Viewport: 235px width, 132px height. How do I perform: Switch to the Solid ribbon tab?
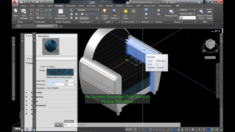click(x=32, y=6)
